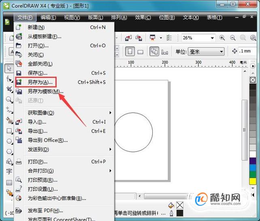
Task: Open the 表格(T) menu
Action: [x=214, y=17]
